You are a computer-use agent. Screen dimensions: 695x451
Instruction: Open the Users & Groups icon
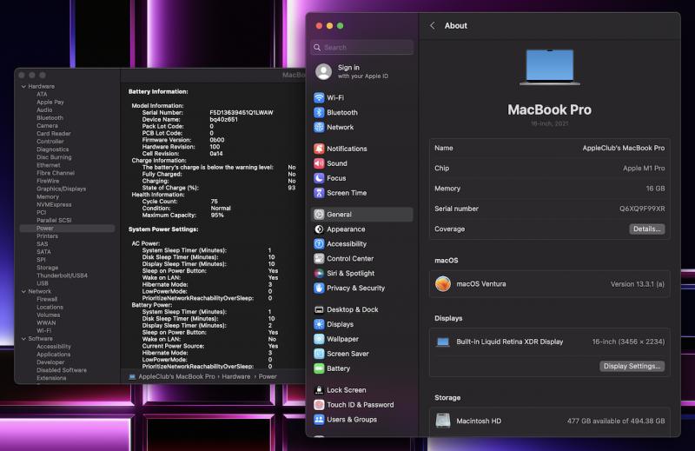click(x=319, y=420)
